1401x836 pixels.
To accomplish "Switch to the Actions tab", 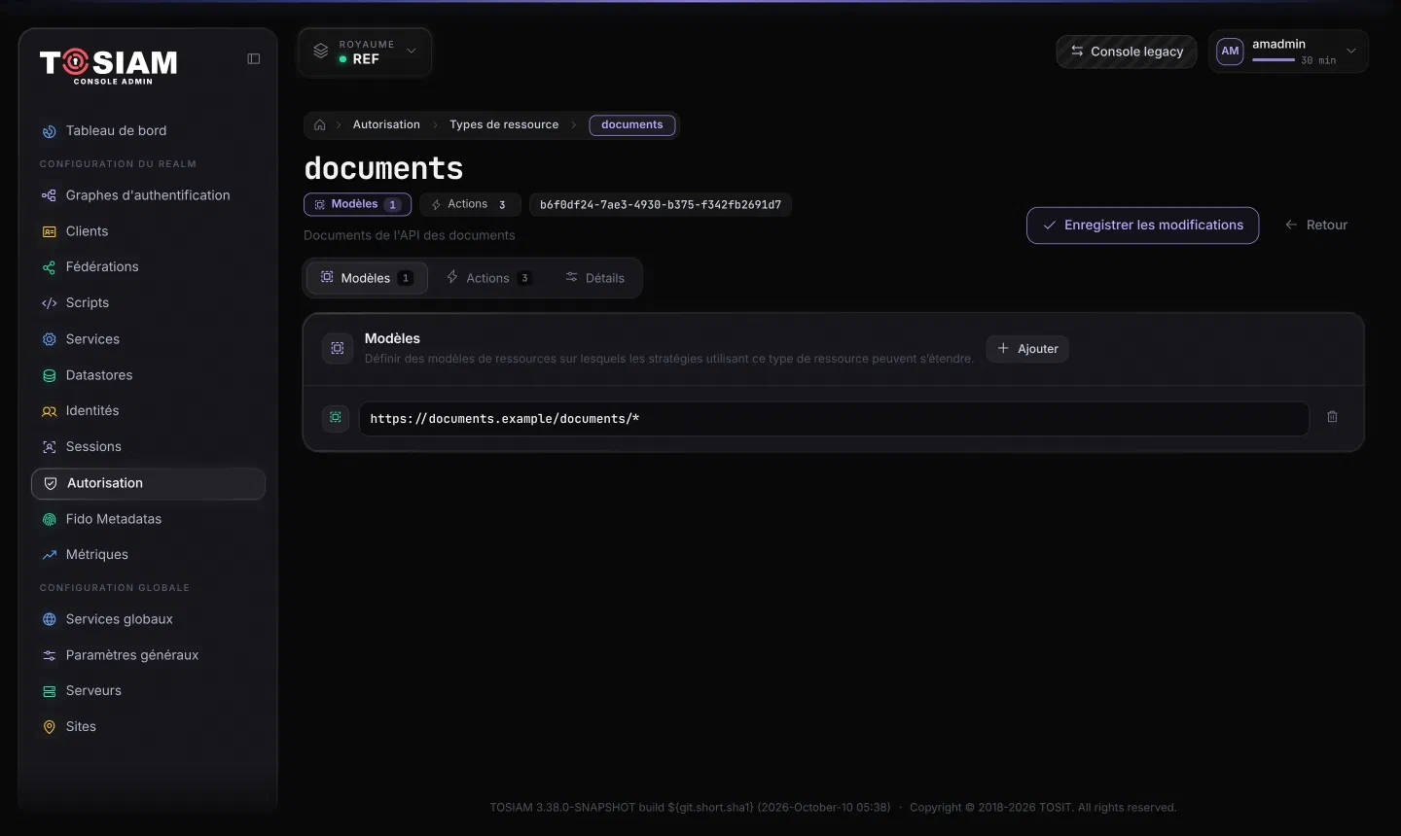I will tap(488, 278).
